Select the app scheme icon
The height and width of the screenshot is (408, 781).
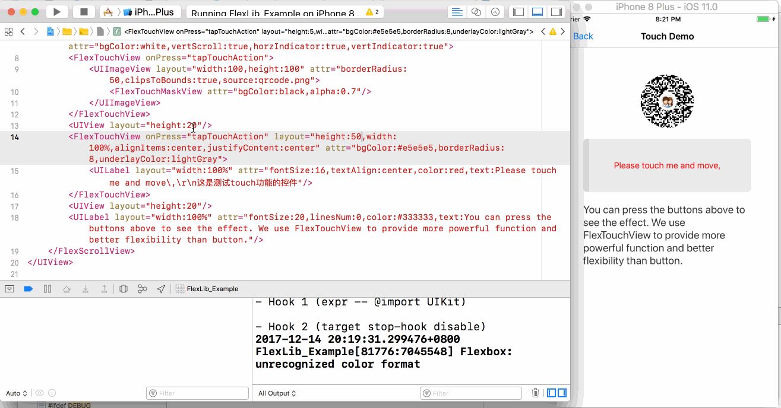click(108, 12)
